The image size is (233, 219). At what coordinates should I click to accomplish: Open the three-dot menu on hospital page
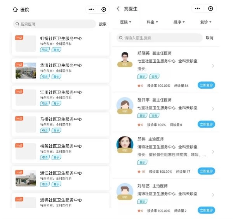coord(91,9)
